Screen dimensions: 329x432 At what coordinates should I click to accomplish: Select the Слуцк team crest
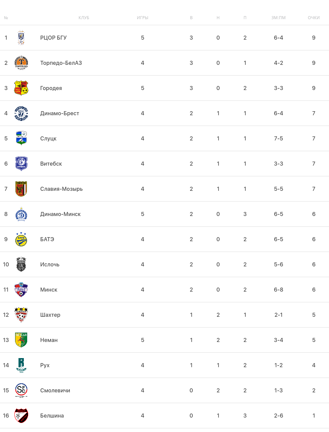[21, 138]
